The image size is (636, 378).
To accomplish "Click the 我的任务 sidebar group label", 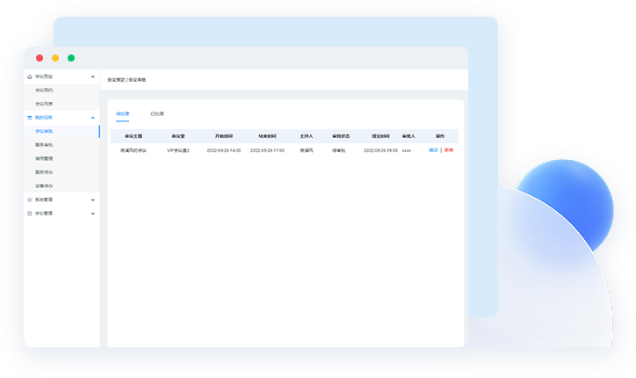I will pos(43,118).
